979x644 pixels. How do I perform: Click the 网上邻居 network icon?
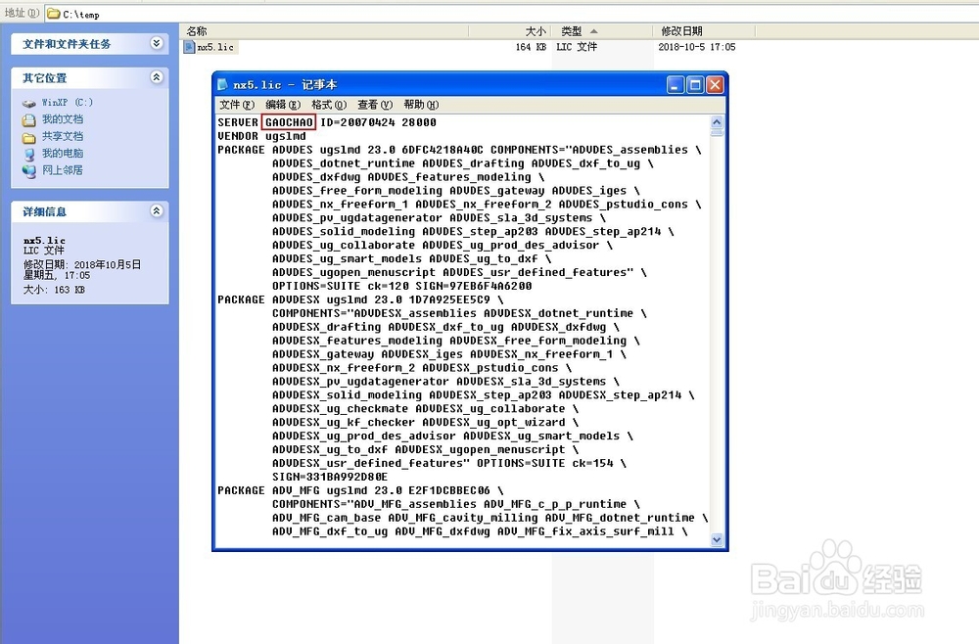click(x=28, y=171)
